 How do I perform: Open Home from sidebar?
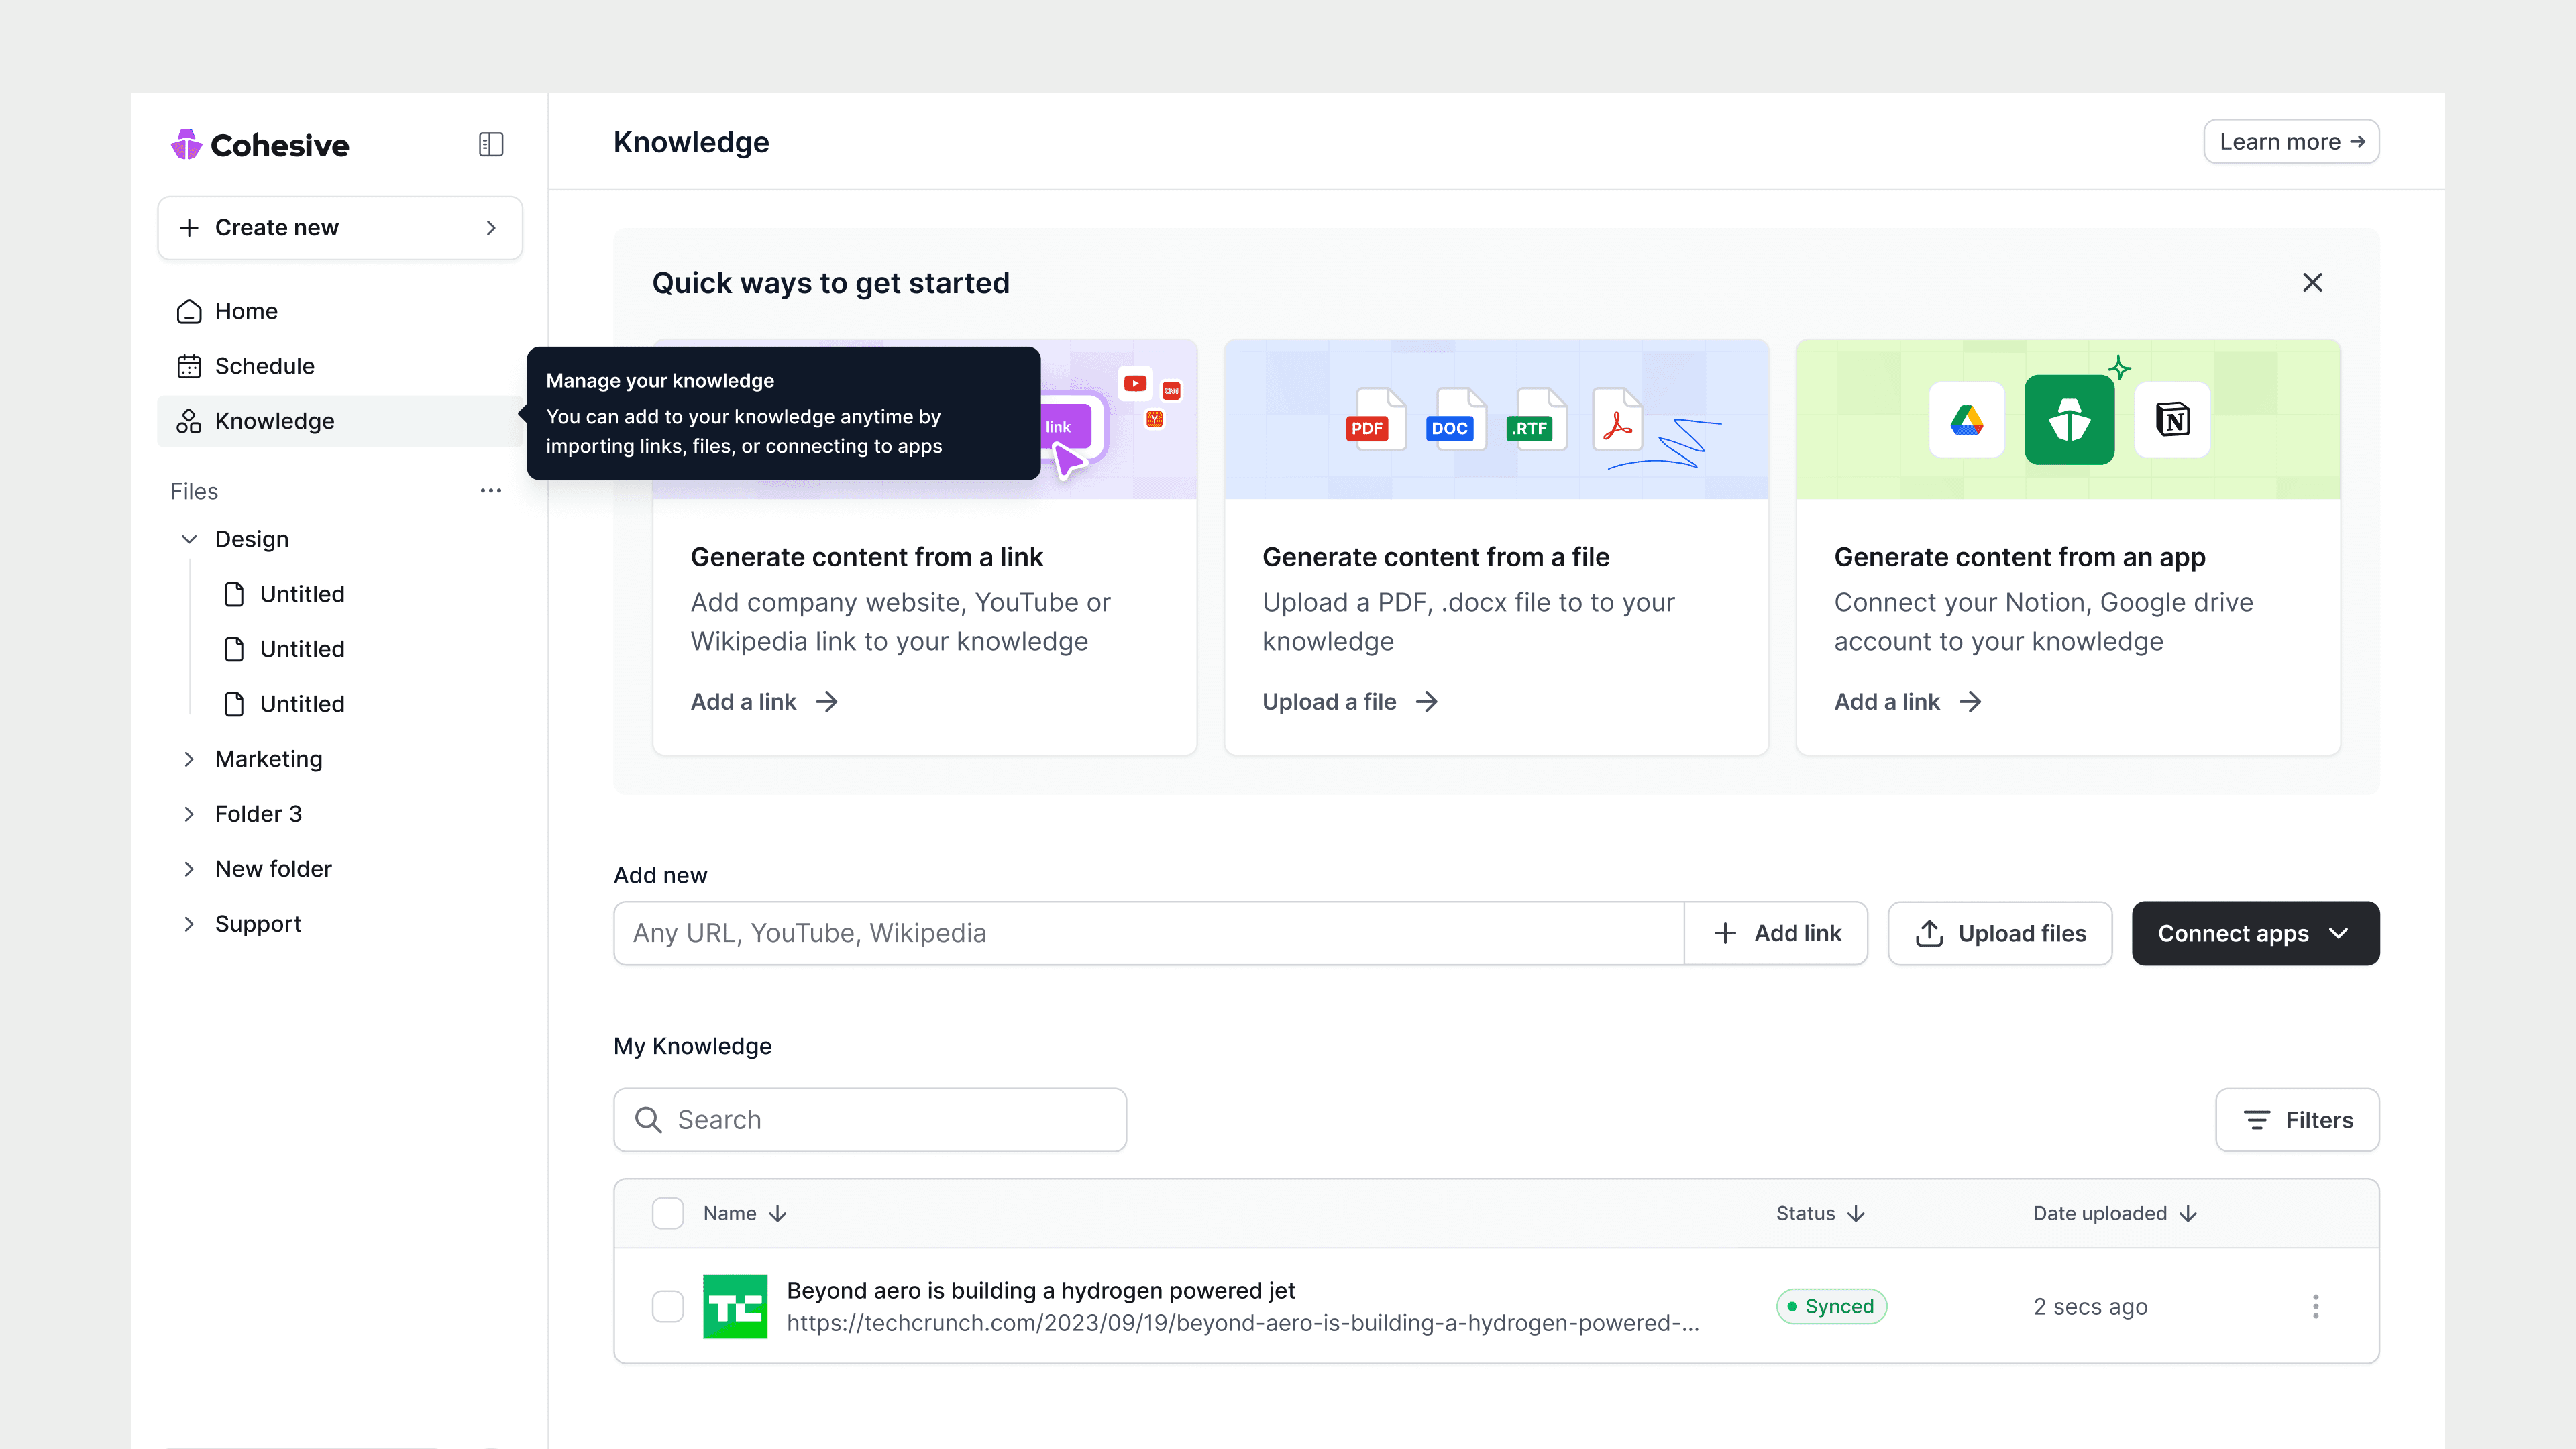click(x=246, y=311)
